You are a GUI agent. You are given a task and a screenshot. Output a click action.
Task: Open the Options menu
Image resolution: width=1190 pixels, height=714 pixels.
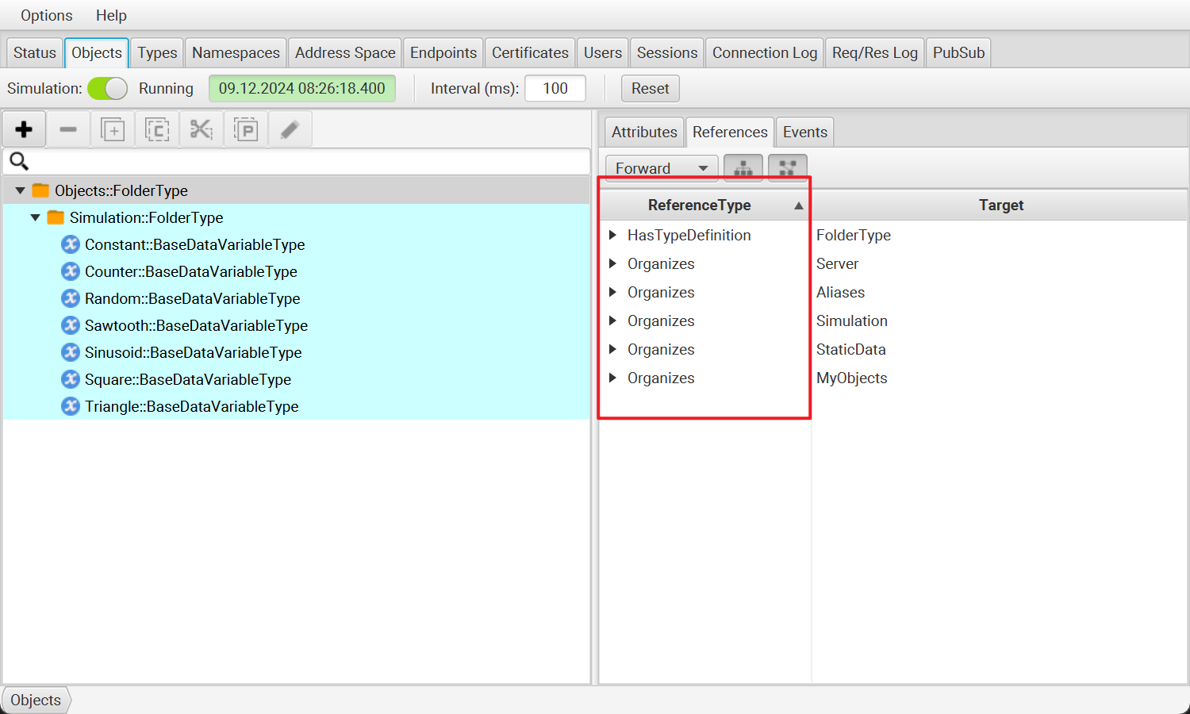click(x=46, y=15)
